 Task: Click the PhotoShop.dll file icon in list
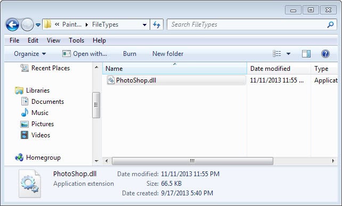[111, 80]
